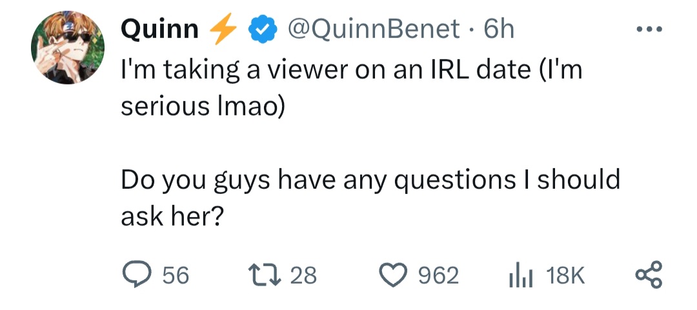Image resolution: width=697 pixels, height=310 pixels.
Task: Click the 56 replies count
Action: coord(175,276)
